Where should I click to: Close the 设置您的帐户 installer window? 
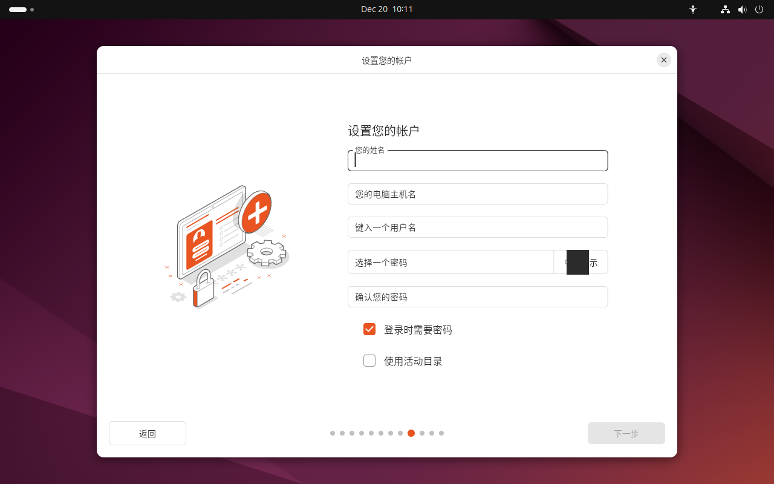coord(664,60)
